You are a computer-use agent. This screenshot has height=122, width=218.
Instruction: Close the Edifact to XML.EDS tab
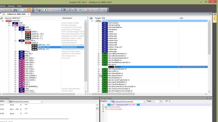(29, 14)
